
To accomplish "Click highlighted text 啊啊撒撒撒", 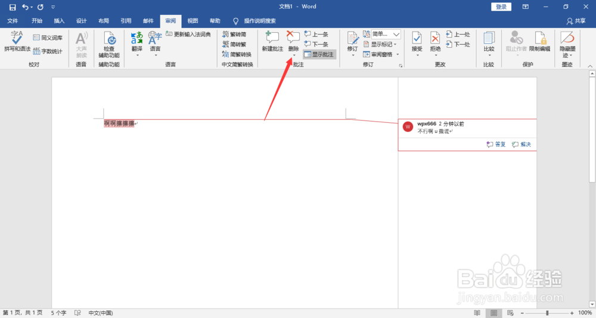I will (119, 124).
